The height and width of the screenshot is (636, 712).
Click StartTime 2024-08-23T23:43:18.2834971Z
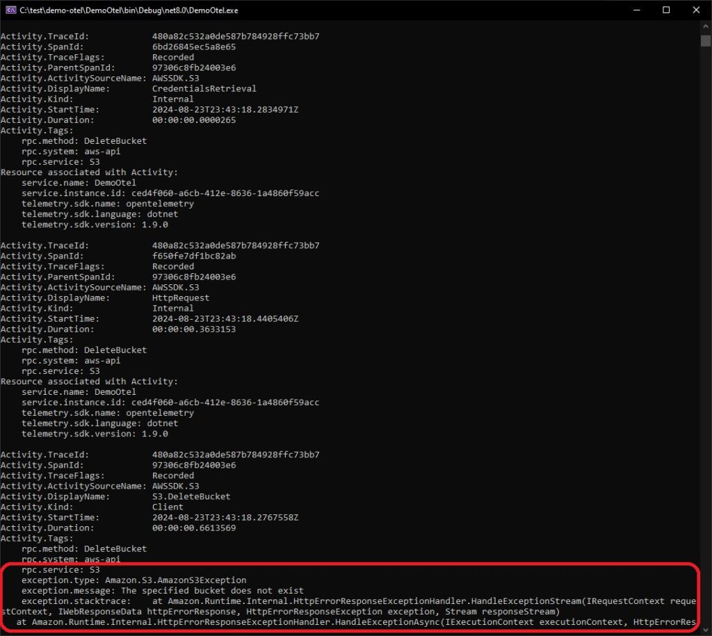[225, 109]
